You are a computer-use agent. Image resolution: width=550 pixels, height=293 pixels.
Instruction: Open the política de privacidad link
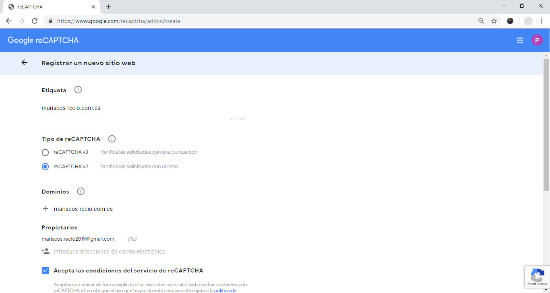(225, 290)
